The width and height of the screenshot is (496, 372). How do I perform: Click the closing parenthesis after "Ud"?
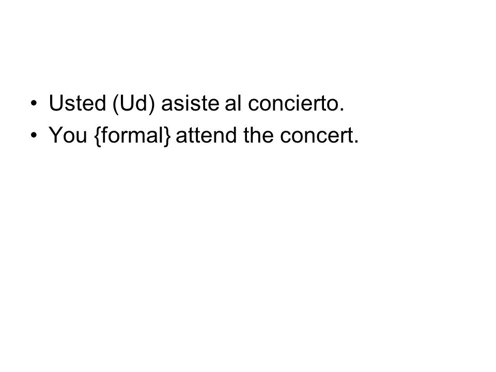pos(152,104)
